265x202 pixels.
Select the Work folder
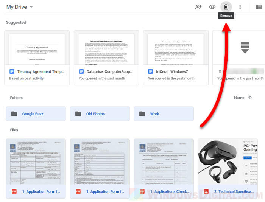[x=164, y=114]
